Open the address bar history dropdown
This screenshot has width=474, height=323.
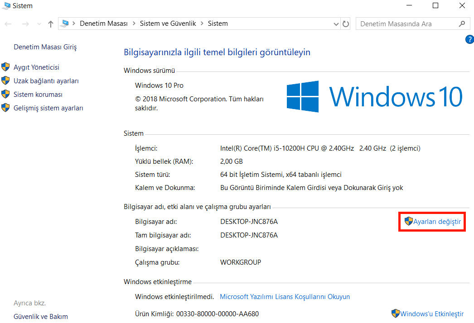[336, 24]
